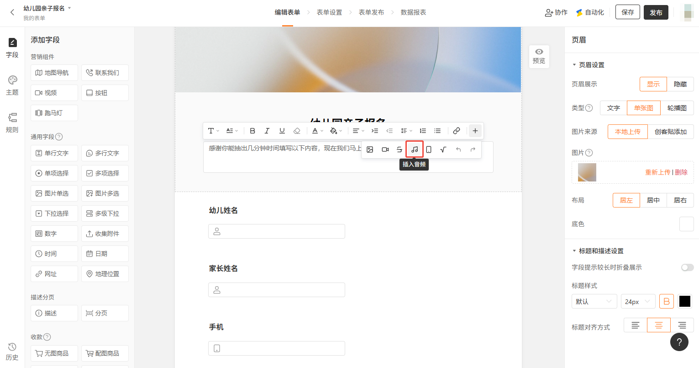
Task: Open the 主题 theme sidebar panel
Action: [12, 85]
